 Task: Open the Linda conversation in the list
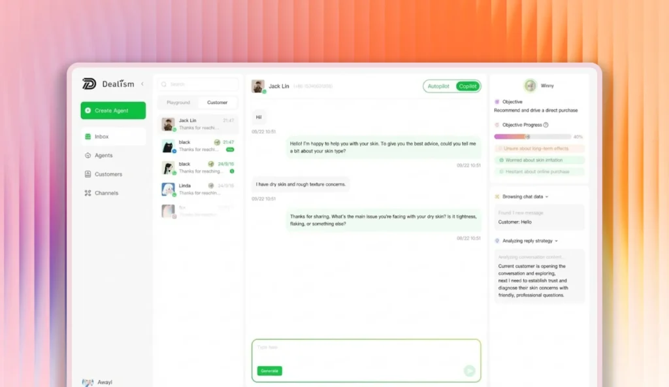point(198,189)
